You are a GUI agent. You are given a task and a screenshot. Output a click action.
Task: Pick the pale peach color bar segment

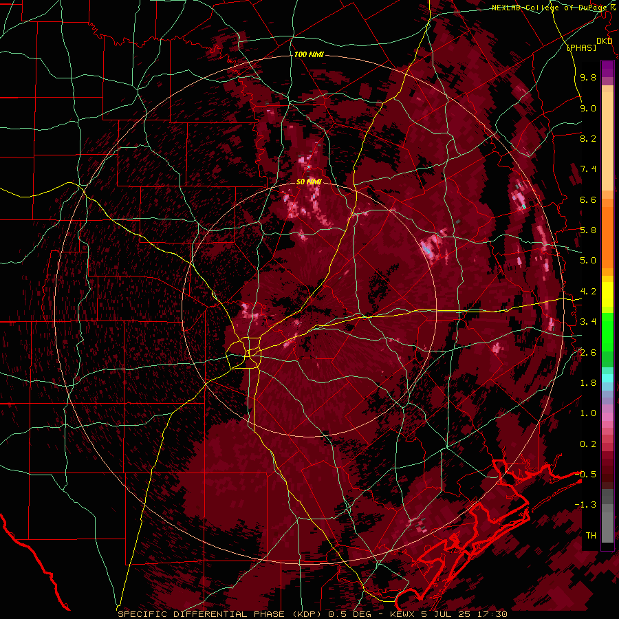[607, 142]
